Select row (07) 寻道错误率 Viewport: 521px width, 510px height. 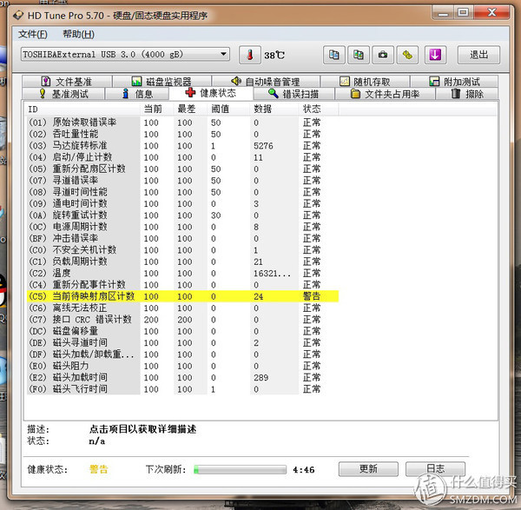click(x=182, y=181)
